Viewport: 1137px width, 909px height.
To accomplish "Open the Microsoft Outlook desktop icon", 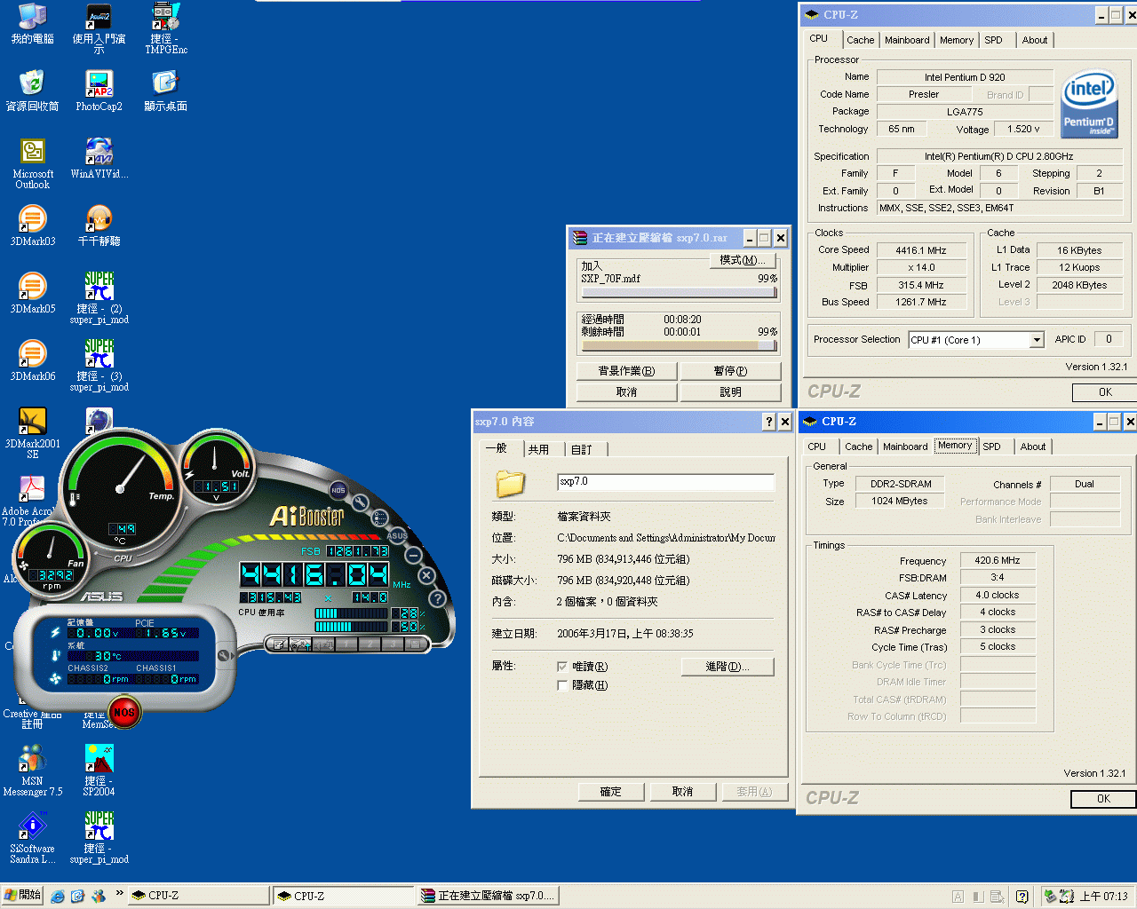I will click(x=33, y=162).
